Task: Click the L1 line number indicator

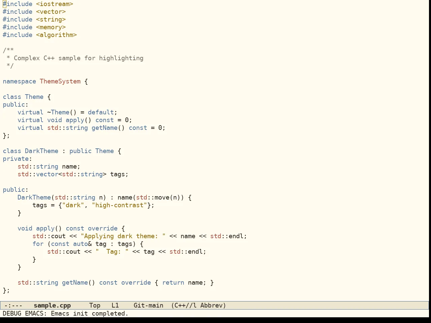Action: click(115, 306)
